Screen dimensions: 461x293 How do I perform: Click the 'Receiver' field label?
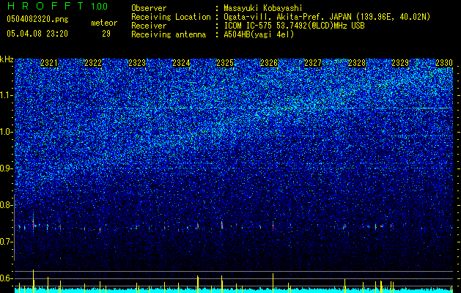click(149, 26)
